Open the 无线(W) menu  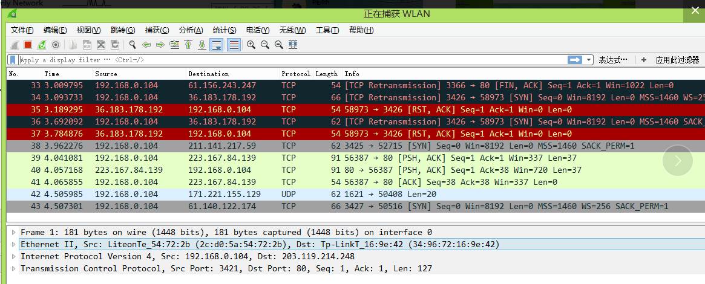pyautogui.click(x=292, y=30)
